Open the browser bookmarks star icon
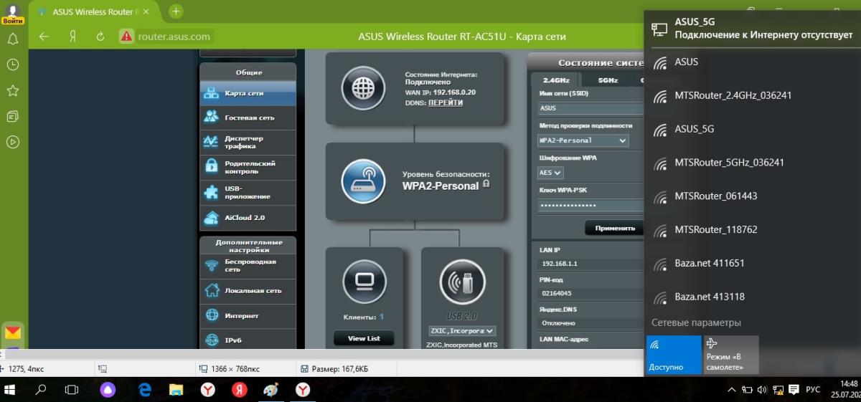The height and width of the screenshot is (402, 861). pos(13,90)
